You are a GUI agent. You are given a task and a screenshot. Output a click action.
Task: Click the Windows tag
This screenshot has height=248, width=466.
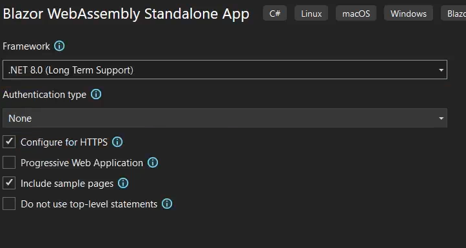[x=409, y=14]
